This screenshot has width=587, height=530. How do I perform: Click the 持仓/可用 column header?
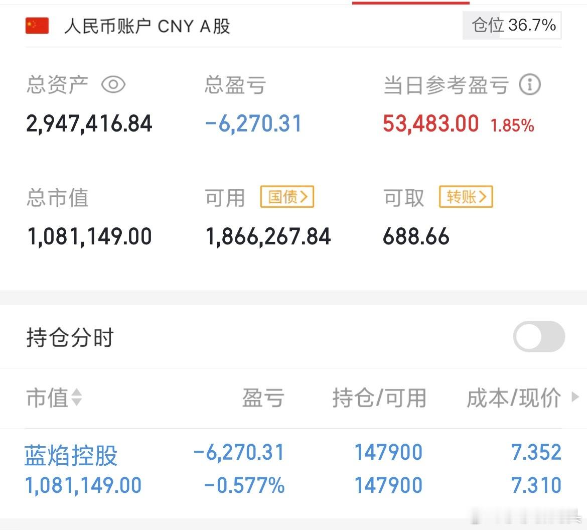pos(379,398)
